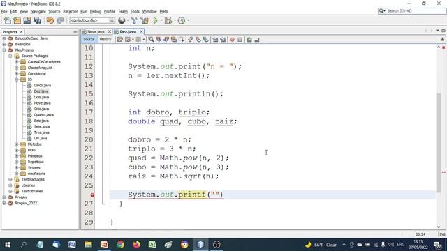
Task: Expand the EstudoDeCaso_Java project node
Action: [x=4, y=38]
